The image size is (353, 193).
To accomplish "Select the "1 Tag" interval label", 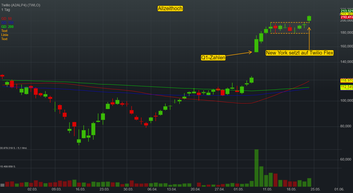I will click(x=6, y=10).
